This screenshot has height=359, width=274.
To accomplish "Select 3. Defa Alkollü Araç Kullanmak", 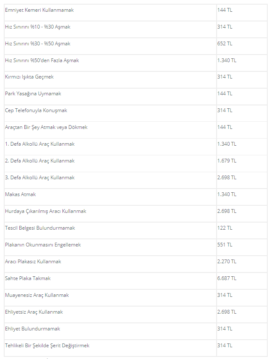I will click(40, 178).
